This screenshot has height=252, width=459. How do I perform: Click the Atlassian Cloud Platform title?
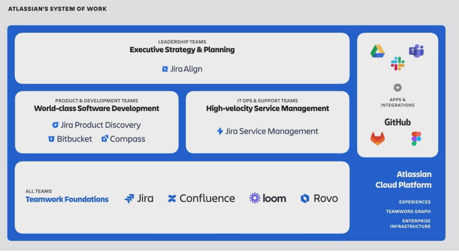(403, 179)
